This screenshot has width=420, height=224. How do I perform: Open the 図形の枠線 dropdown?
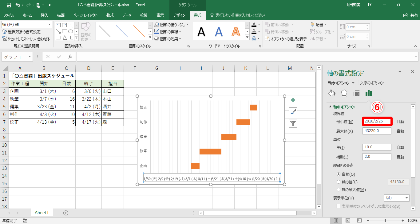[x=180, y=31]
